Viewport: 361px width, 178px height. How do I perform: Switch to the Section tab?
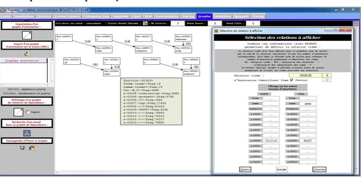pos(44,16)
